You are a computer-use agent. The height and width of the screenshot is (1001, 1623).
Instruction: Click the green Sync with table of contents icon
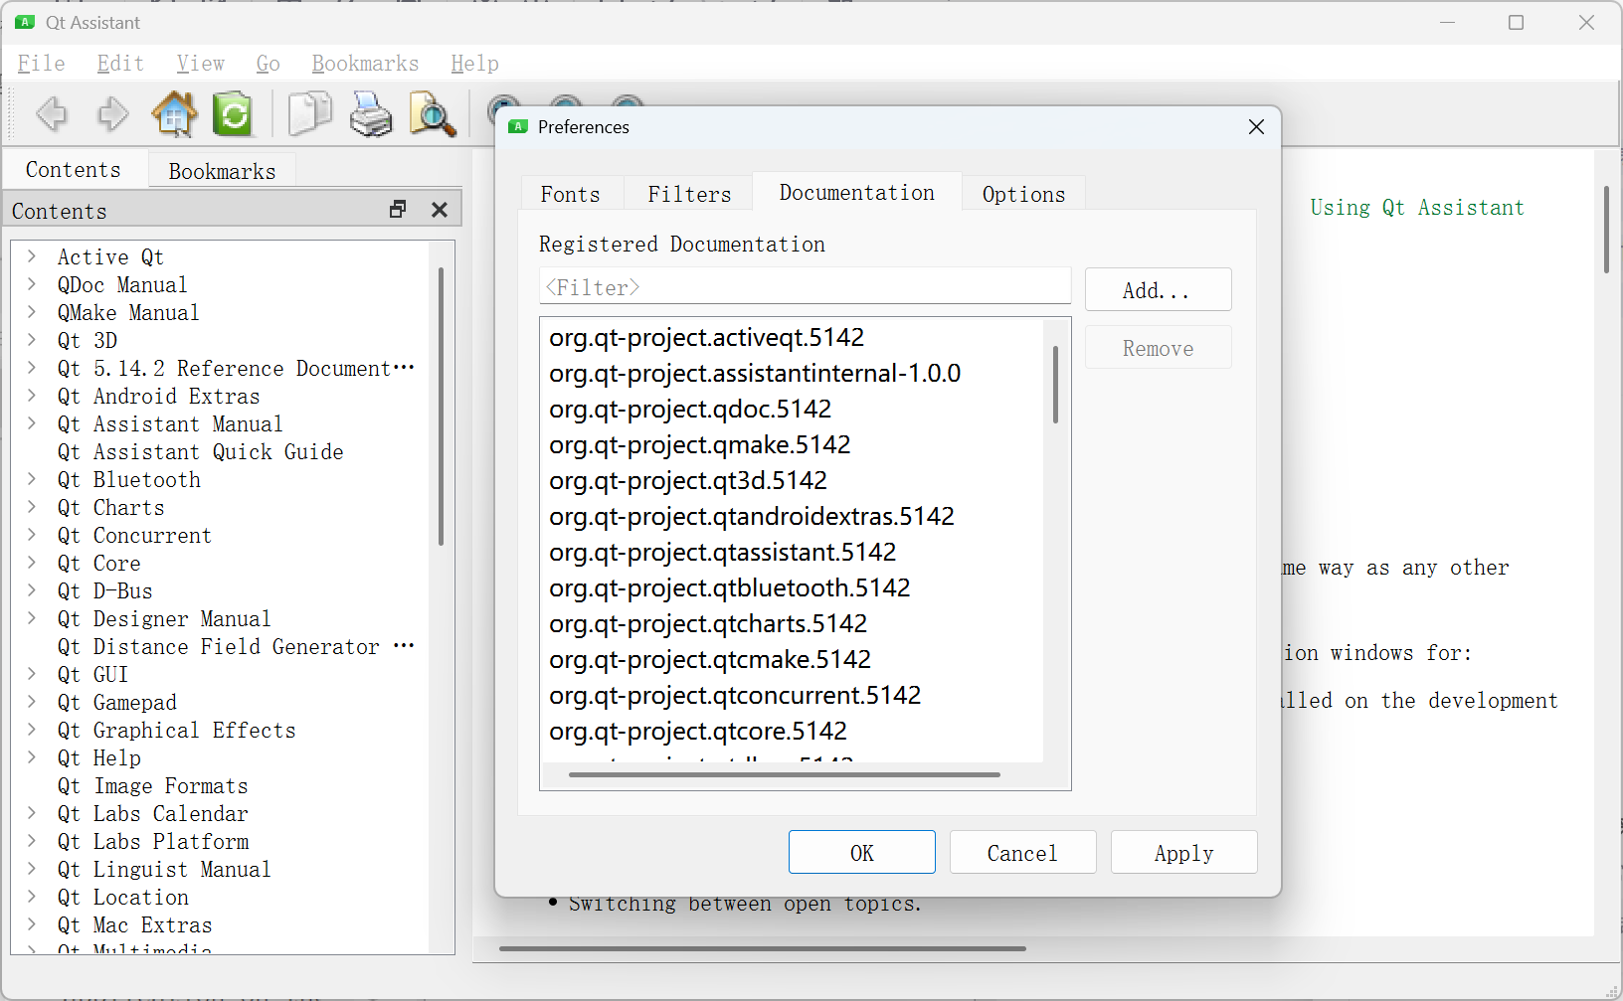pyautogui.click(x=233, y=114)
